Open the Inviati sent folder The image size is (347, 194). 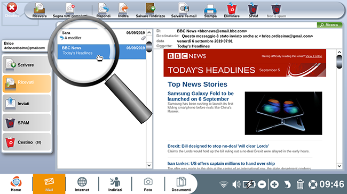click(27, 103)
